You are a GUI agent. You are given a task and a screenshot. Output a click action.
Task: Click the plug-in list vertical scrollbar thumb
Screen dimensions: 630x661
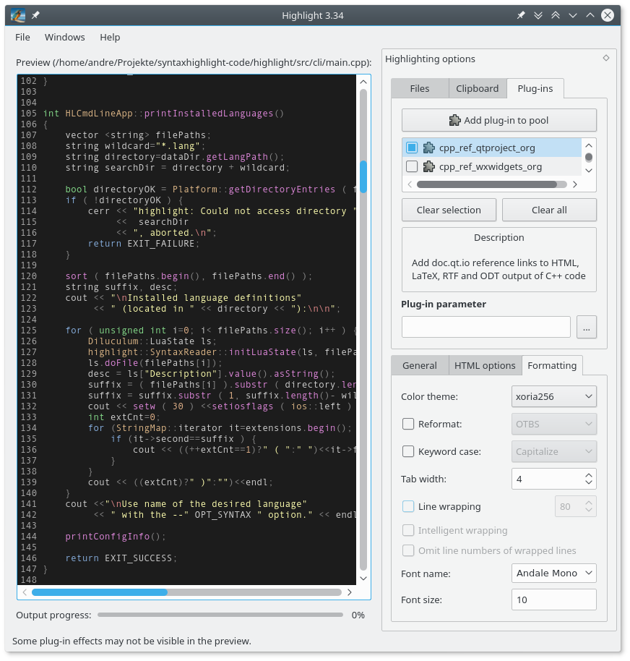click(x=589, y=157)
